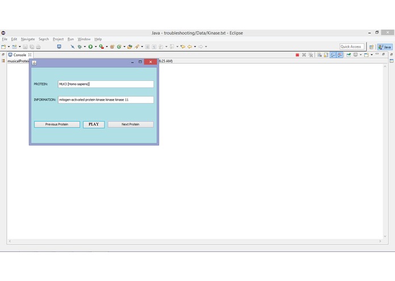
Task: Open the Edit menu
Action: point(14,39)
